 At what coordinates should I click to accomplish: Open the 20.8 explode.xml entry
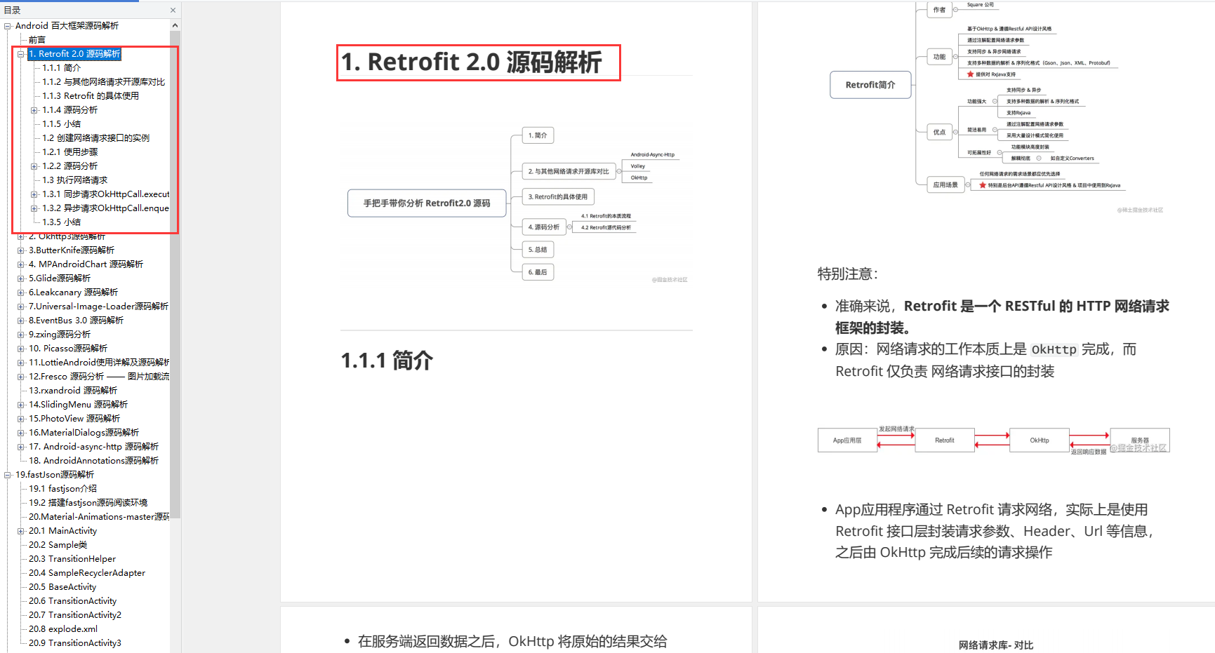[63, 629]
